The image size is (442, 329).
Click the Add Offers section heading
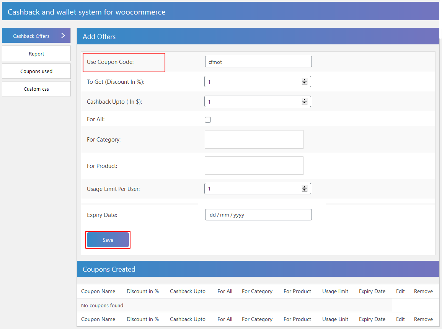coord(99,37)
